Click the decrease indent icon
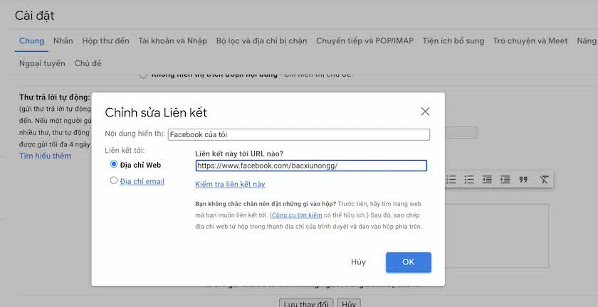This screenshot has width=598, height=307. click(487, 180)
